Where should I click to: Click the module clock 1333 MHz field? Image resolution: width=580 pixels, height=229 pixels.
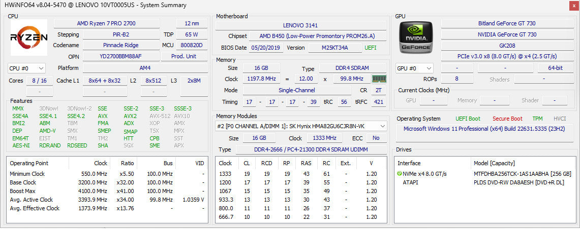(325, 138)
